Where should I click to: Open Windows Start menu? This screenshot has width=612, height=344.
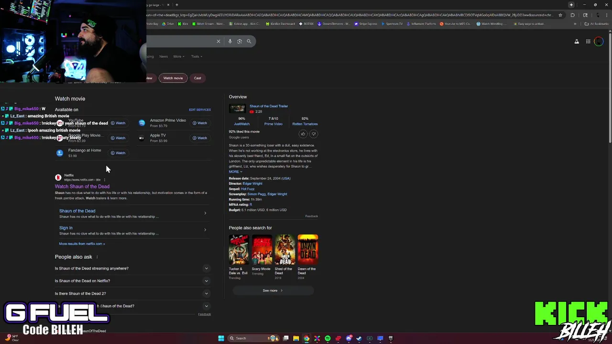point(221,338)
